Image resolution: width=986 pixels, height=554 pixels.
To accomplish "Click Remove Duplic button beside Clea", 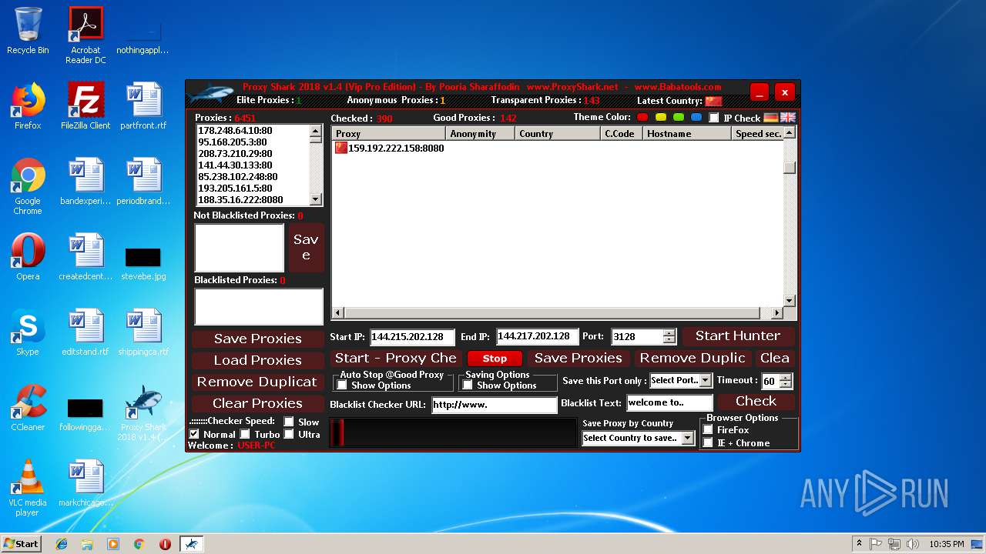I will coord(693,358).
